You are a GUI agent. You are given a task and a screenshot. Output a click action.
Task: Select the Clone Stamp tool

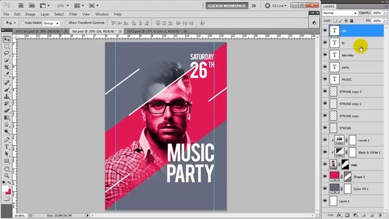pyautogui.click(x=7, y=97)
